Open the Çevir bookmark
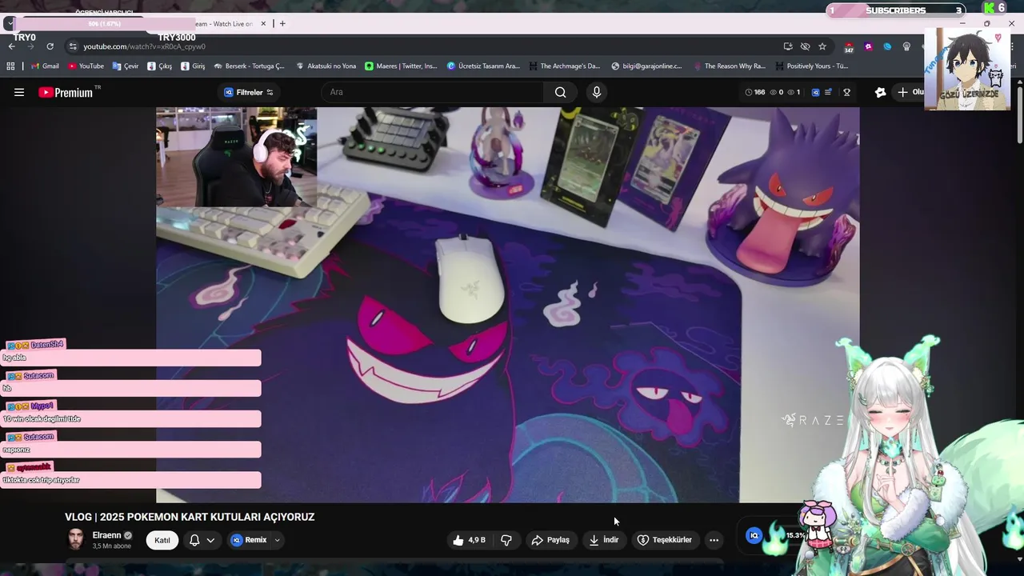This screenshot has height=576, width=1024. (126, 66)
